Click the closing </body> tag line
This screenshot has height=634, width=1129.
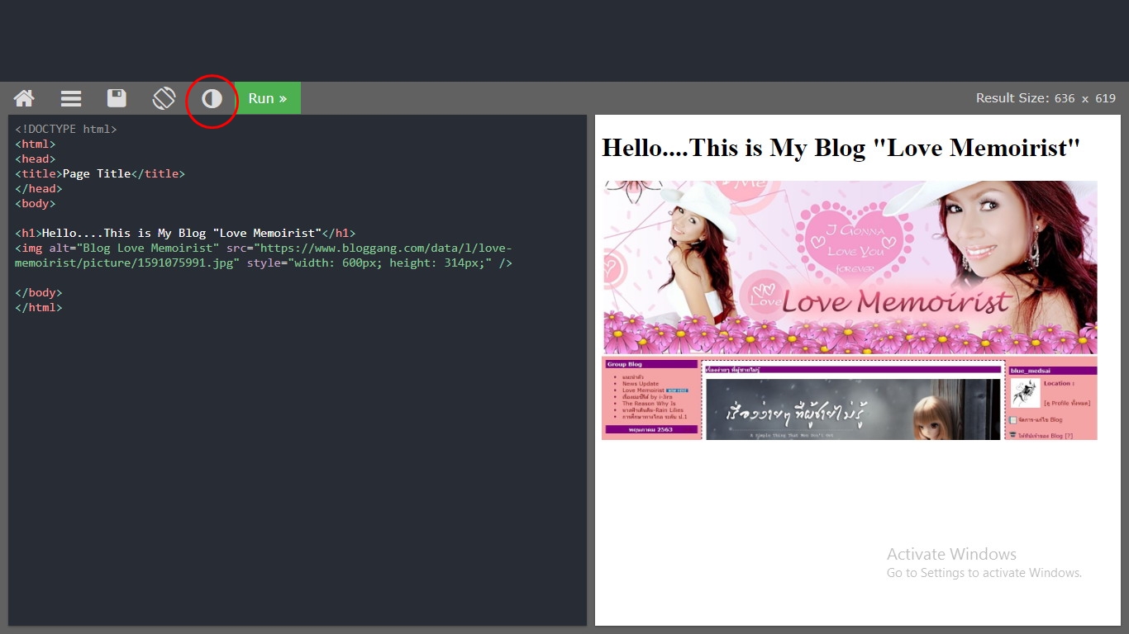(x=38, y=292)
